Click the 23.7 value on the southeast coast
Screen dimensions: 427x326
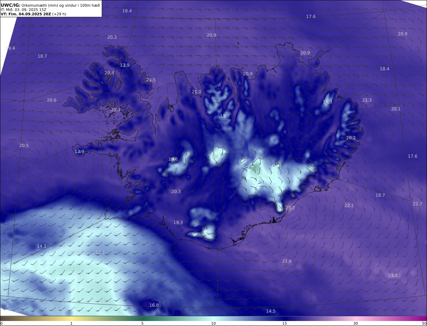click(290, 208)
